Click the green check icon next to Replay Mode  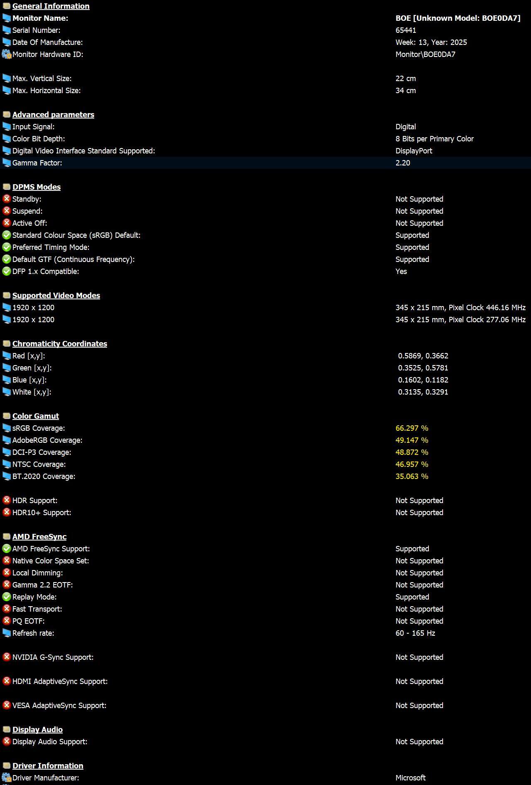7,597
